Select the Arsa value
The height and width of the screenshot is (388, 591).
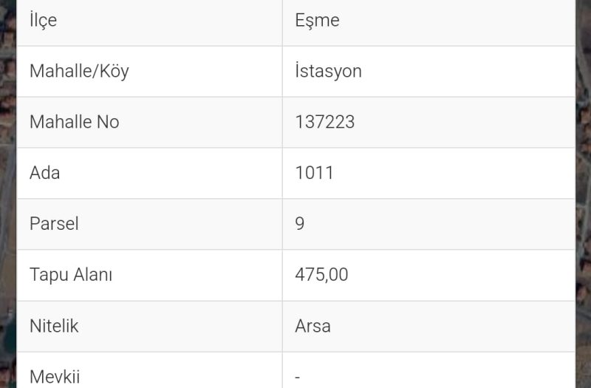[x=312, y=326]
